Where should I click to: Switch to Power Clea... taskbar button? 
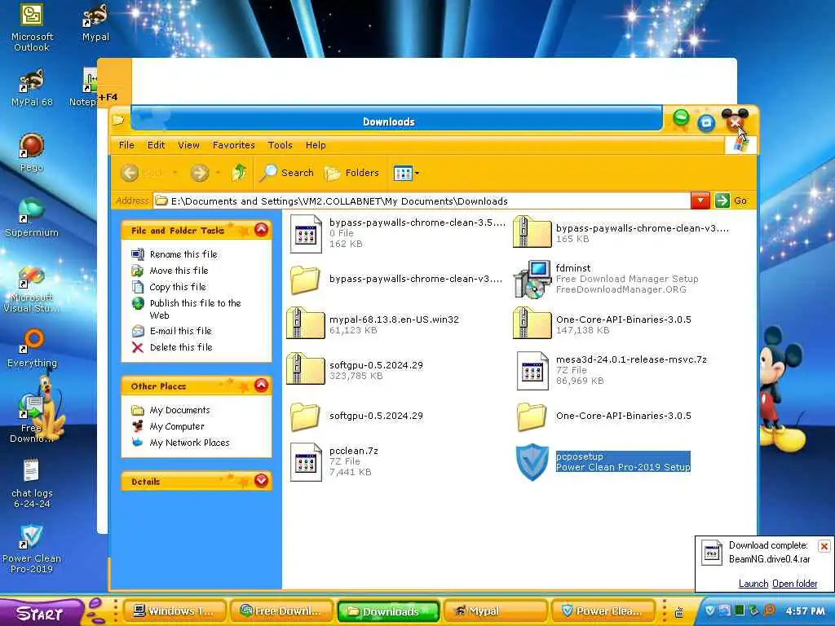click(603, 611)
